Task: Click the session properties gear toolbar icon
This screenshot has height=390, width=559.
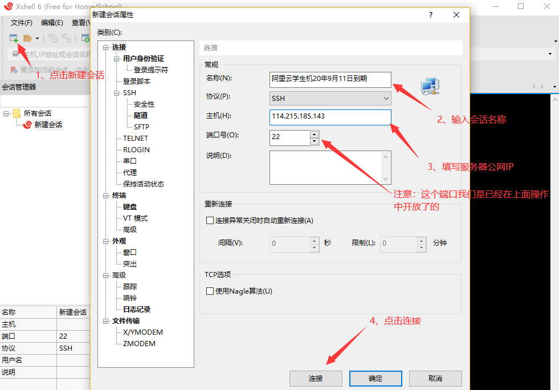Action: 84,38
